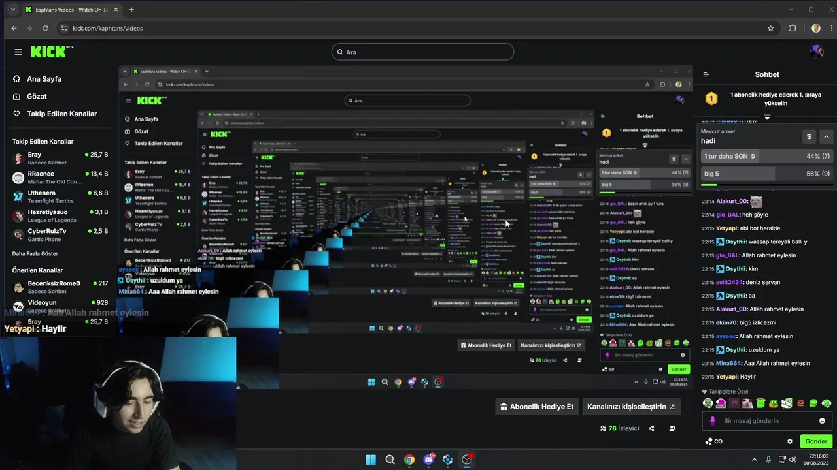Click ayseec username in chat
837x470 pixels.
tap(726, 336)
